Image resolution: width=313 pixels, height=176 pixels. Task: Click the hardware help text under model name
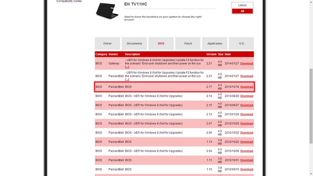[163, 18]
